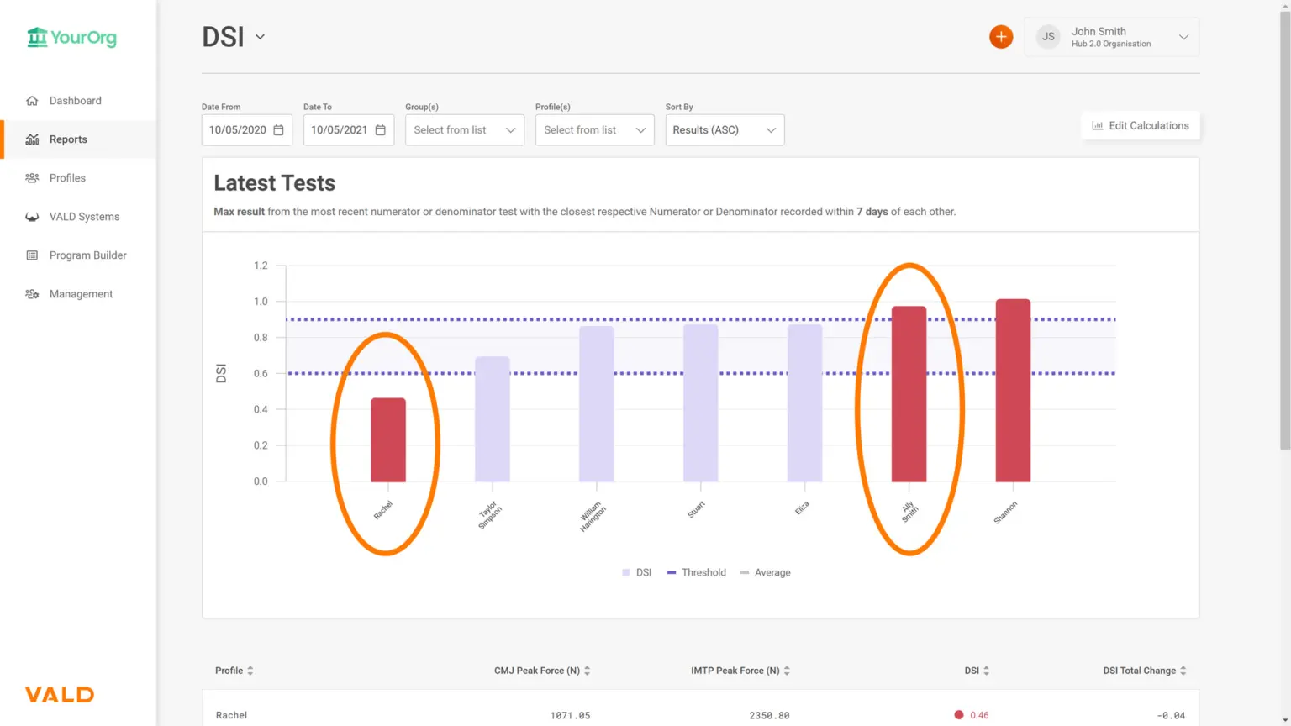Open the Profile(s) select dropdown
Image resolution: width=1291 pixels, height=726 pixels.
click(594, 130)
